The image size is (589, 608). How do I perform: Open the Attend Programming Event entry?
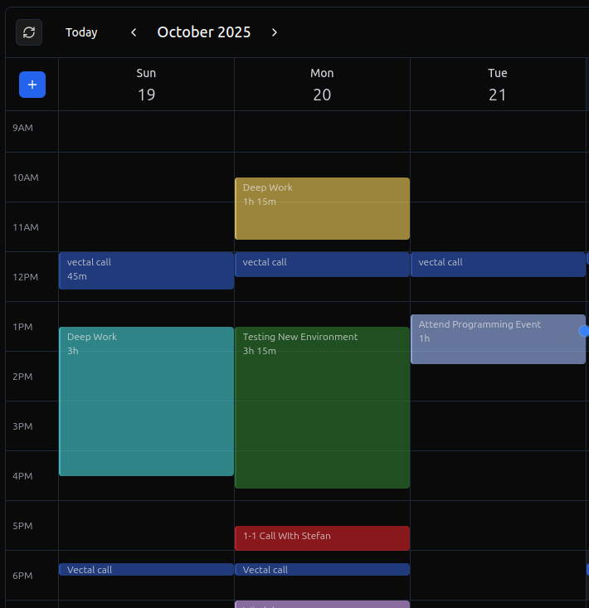tap(498, 339)
